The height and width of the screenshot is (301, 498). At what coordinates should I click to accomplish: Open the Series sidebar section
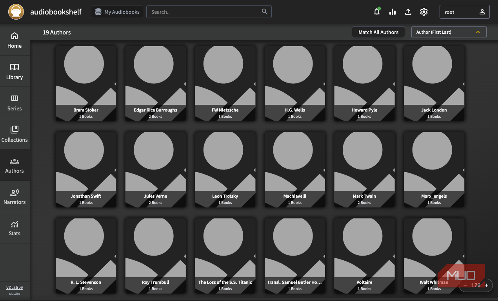(15, 103)
